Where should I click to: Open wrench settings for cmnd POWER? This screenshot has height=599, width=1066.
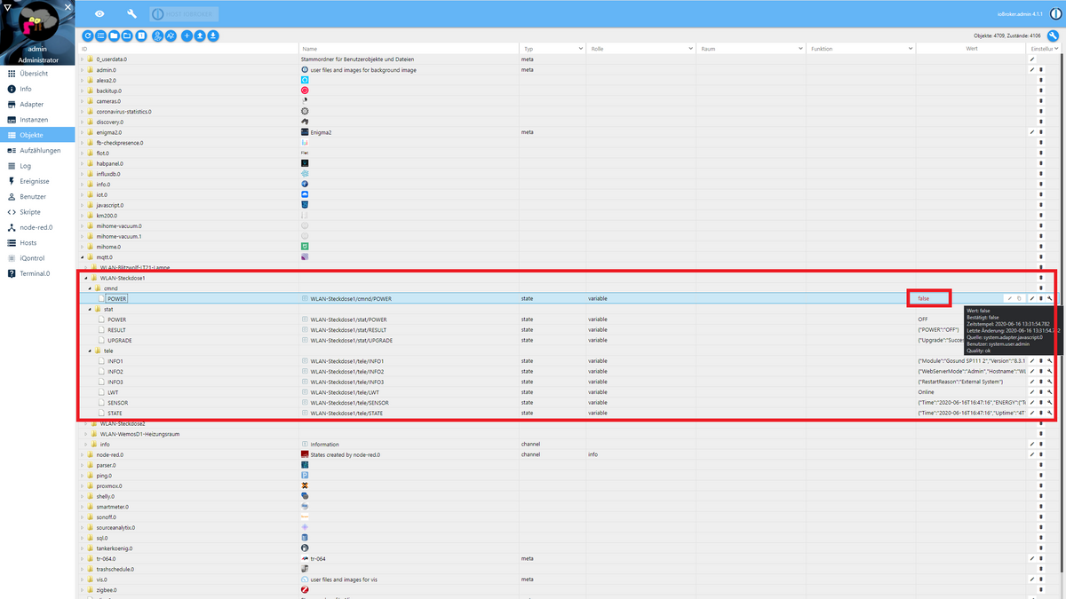click(1050, 299)
